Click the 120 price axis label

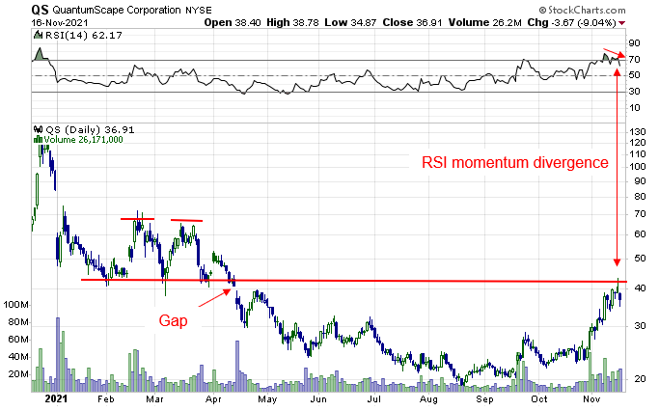point(637,143)
